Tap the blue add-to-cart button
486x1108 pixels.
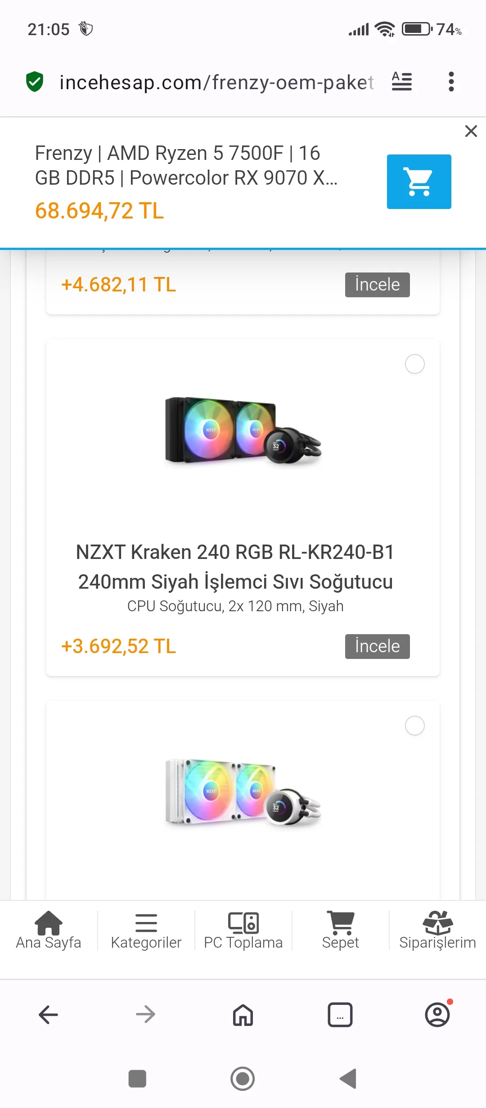point(419,182)
